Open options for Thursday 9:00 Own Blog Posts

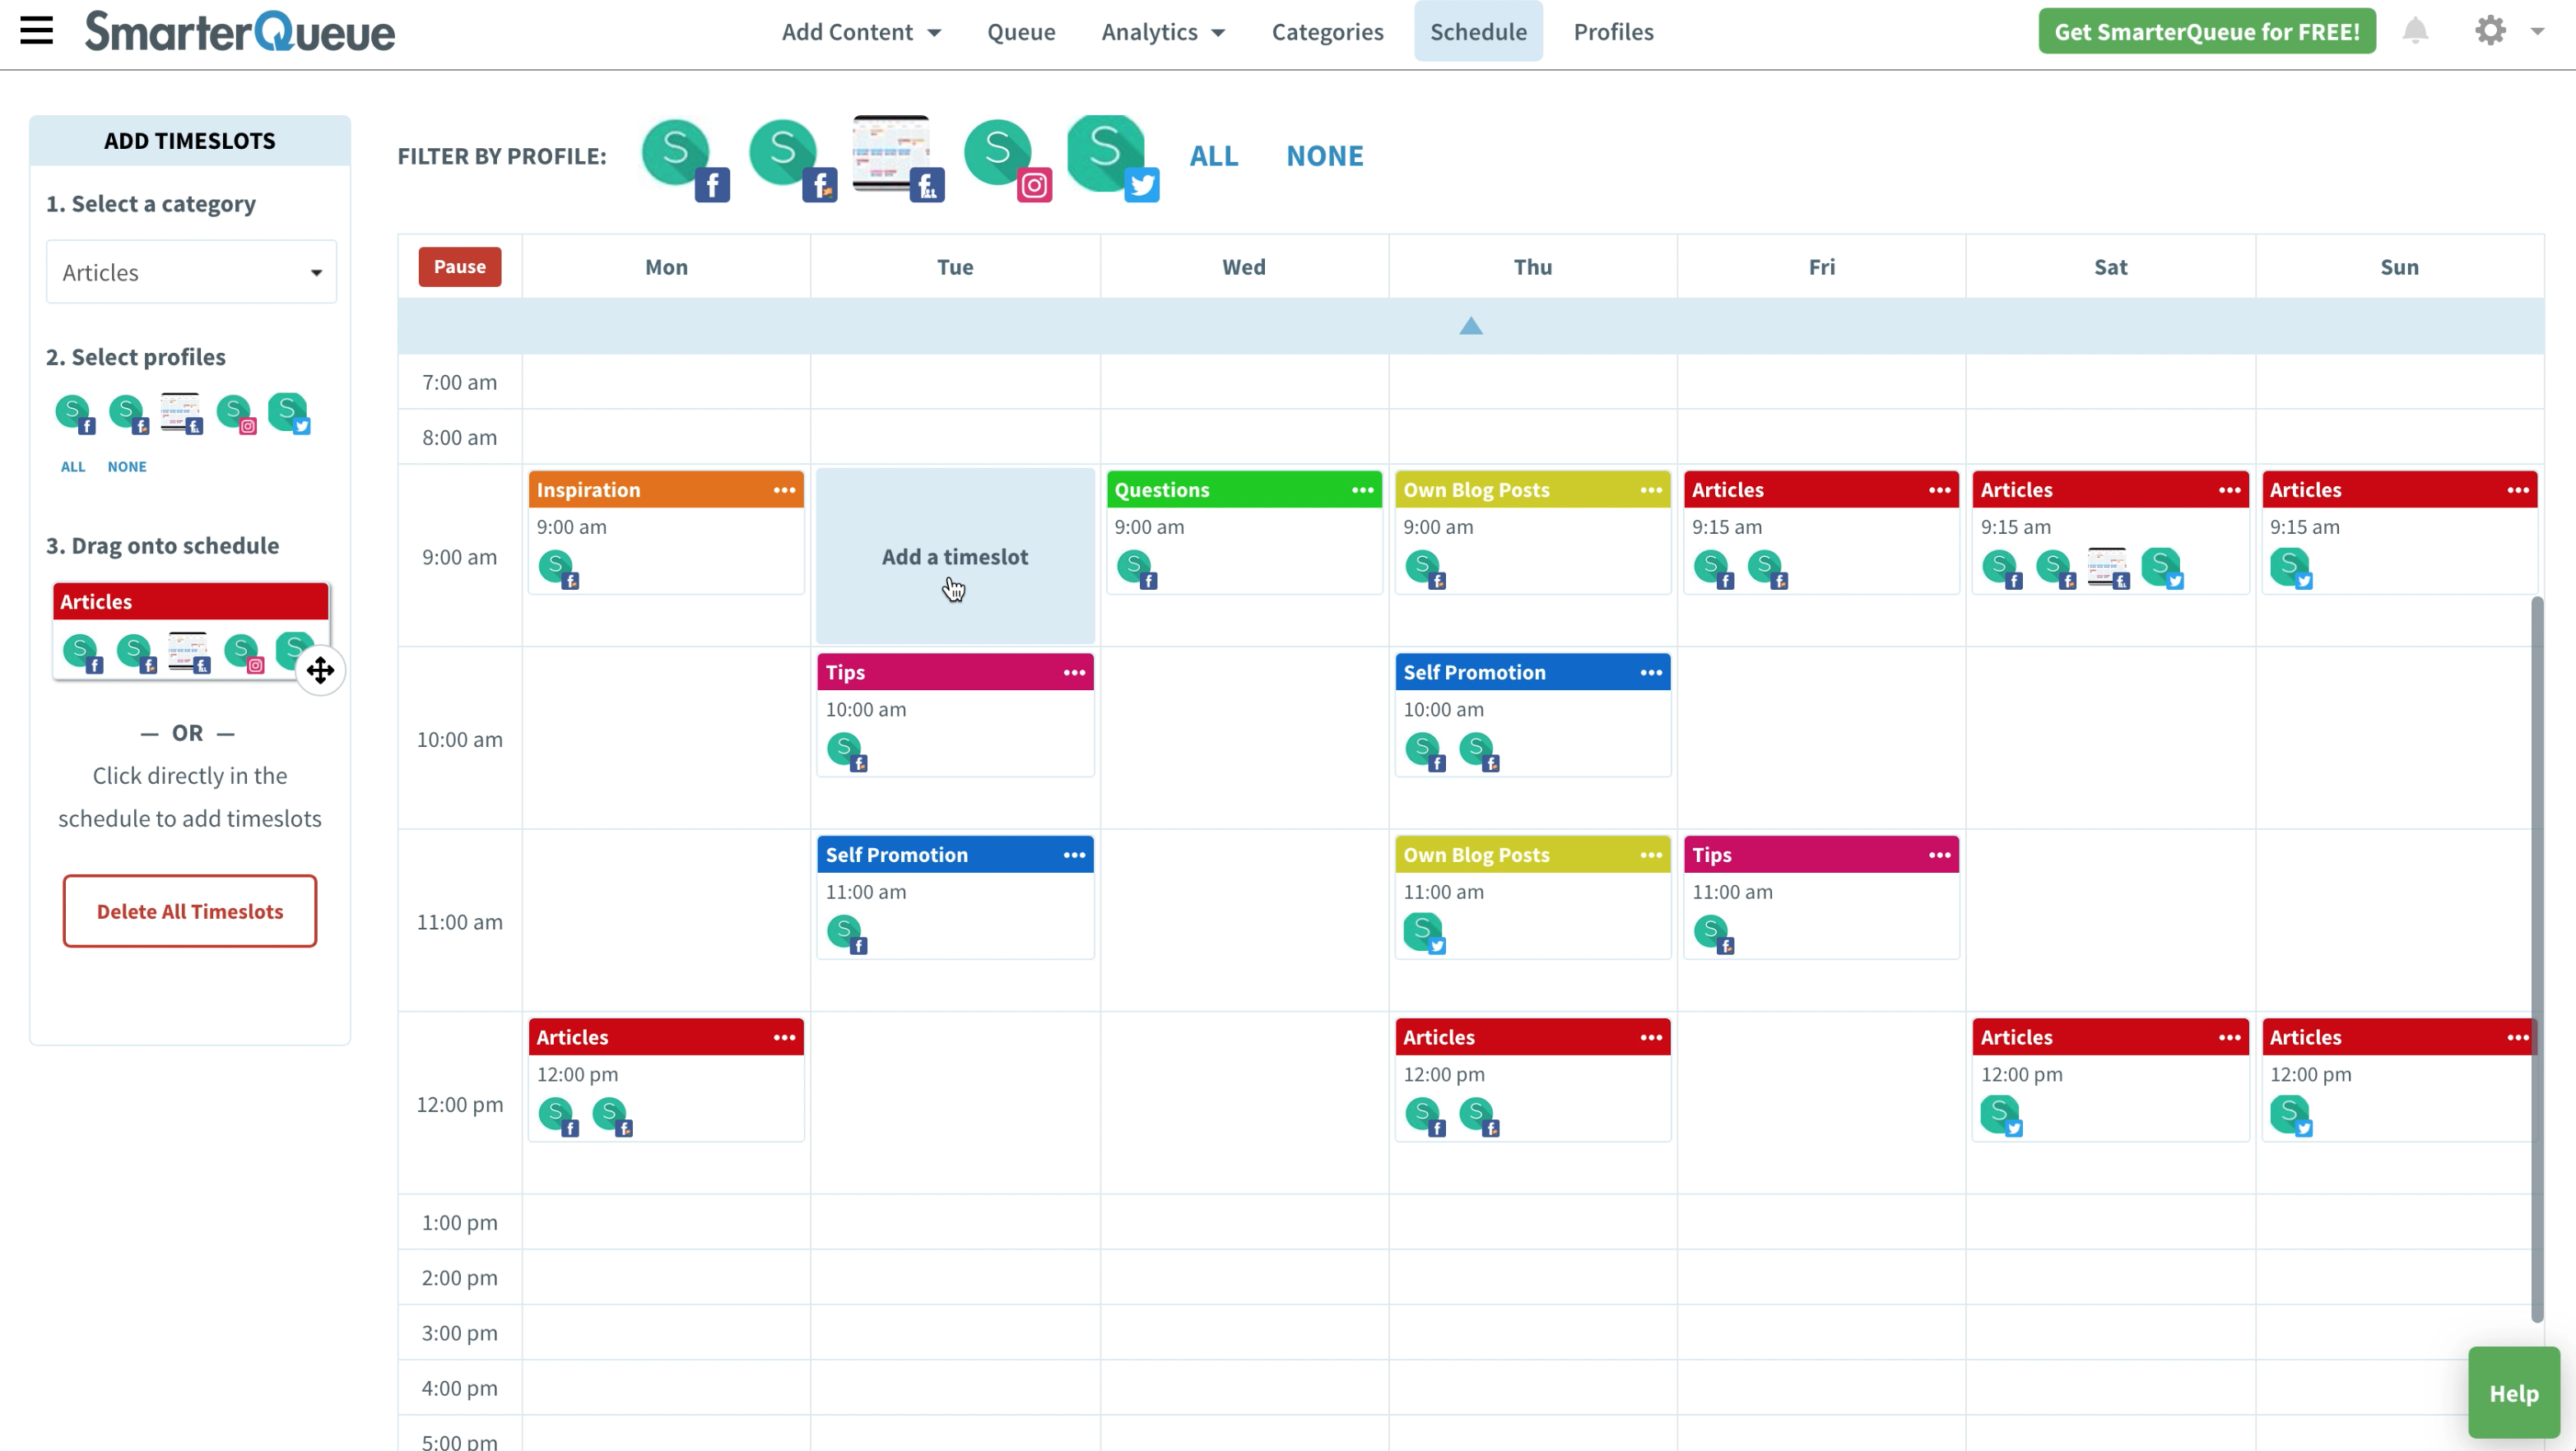(1651, 489)
